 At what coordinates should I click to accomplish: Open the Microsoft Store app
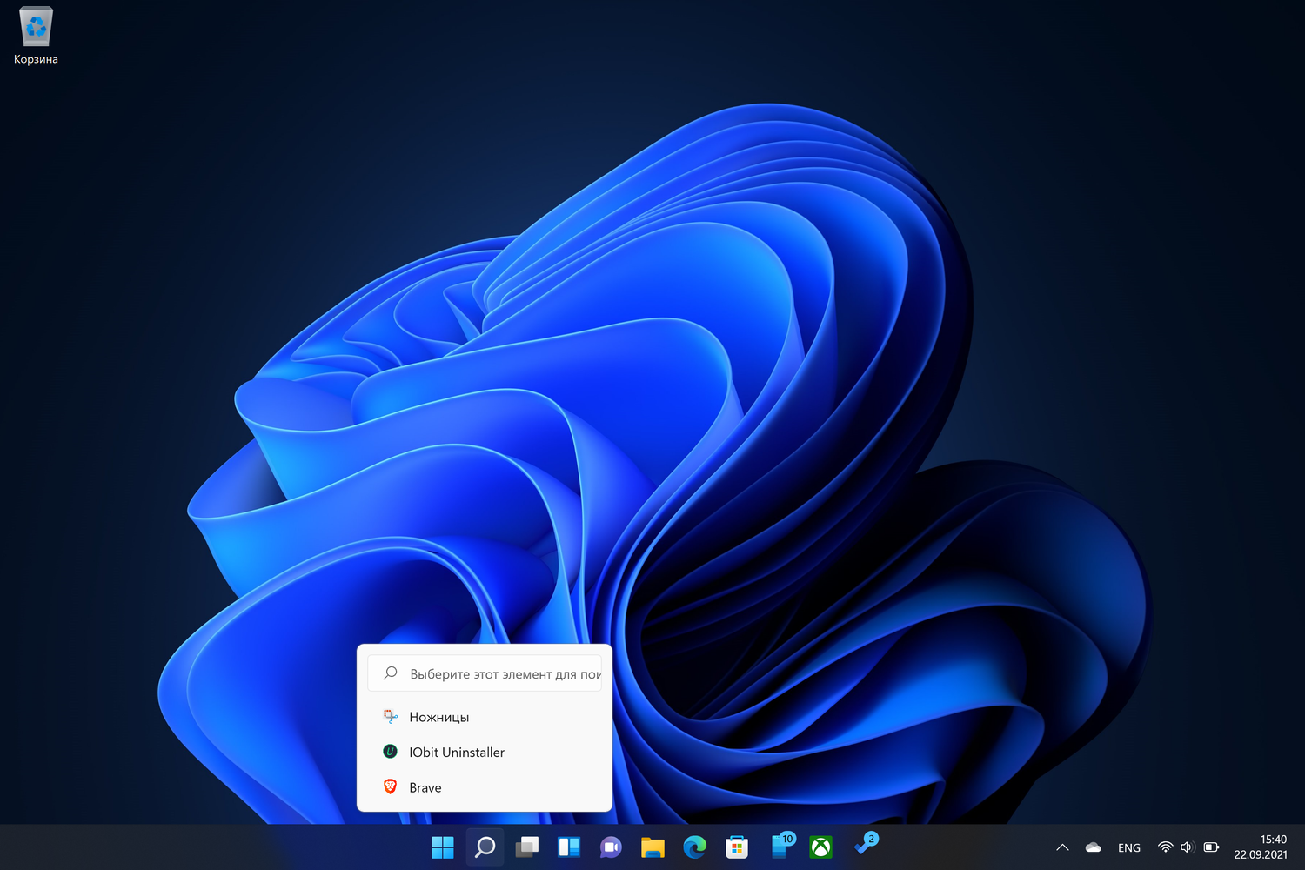(737, 847)
